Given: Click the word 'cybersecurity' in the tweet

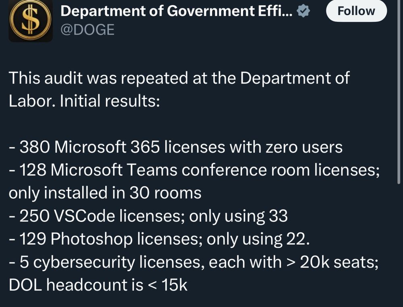Looking at the screenshot, I should [x=84, y=262].
